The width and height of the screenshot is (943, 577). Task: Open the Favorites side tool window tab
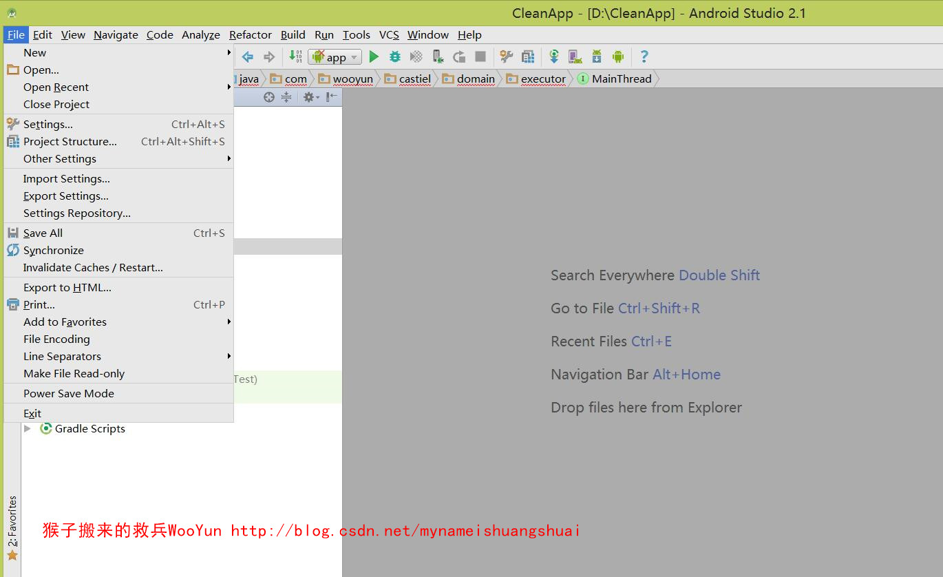coord(12,527)
